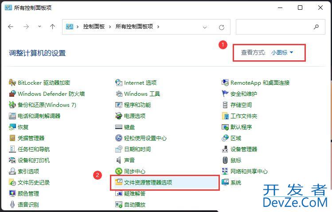The height and width of the screenshot is (212, 332).
Task: Open the 安全和维护 flag icon
Action: [x=225, y=94]
